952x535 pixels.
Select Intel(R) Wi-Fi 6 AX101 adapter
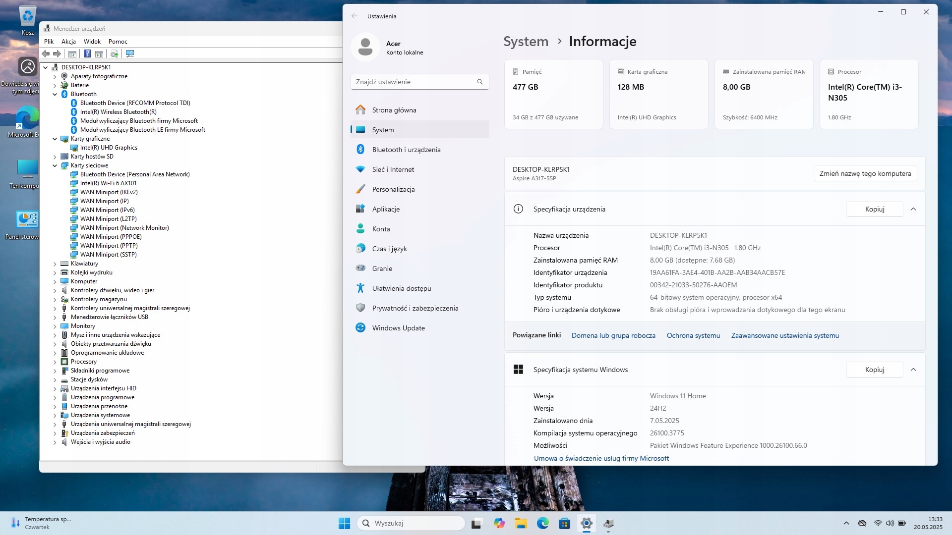coord(108,183)
